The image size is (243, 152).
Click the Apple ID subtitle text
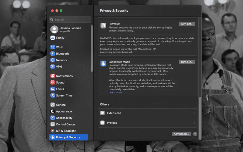[65, 31]
